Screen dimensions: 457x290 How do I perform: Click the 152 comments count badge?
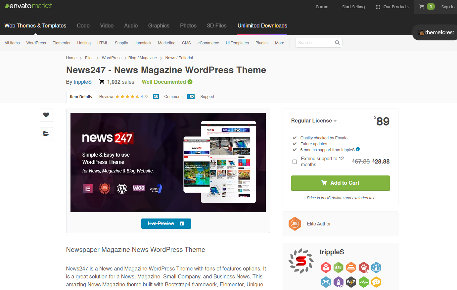[x=191, y=97]
